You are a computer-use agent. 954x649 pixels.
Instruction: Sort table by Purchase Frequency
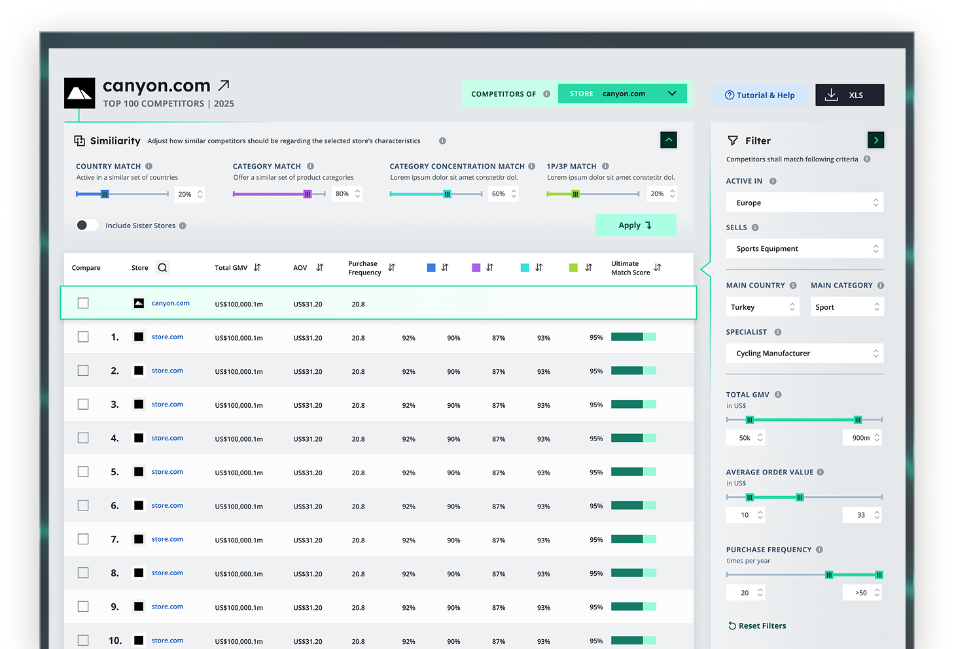pyautogui.click(x=391, y=267)
